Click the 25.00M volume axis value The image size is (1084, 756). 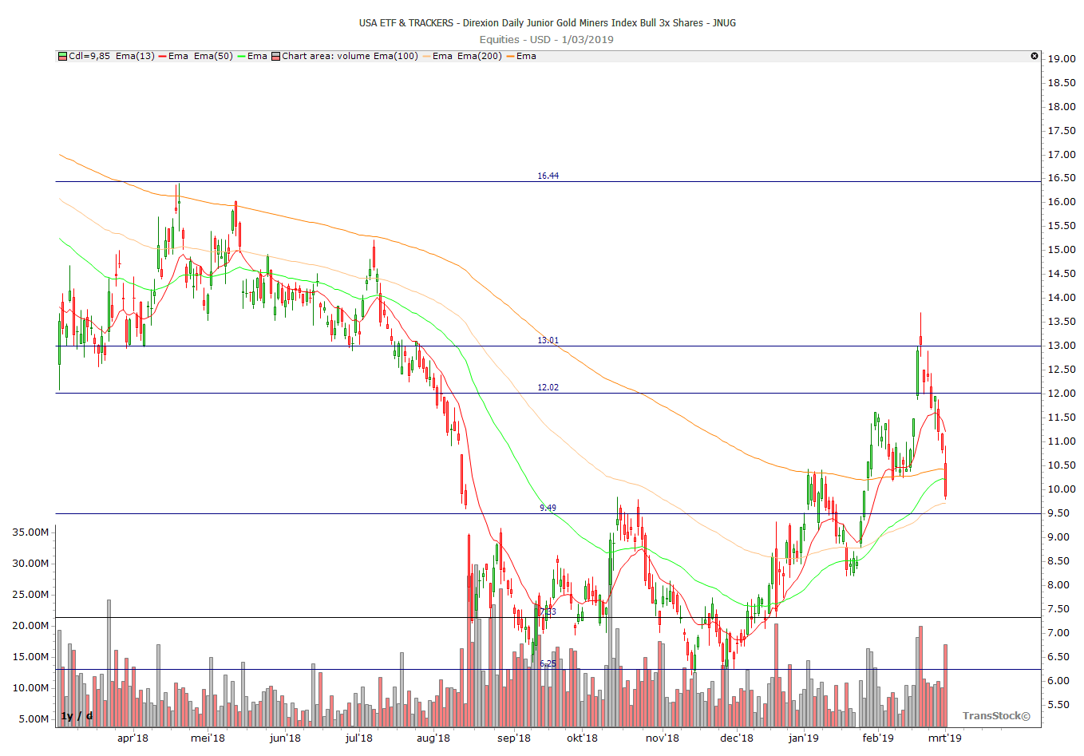[30, 594]
